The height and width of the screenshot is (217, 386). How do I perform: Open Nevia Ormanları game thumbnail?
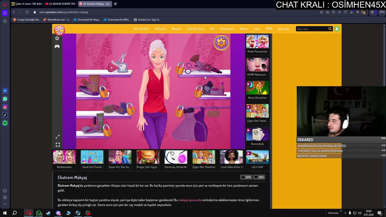[x=257, y=90]
